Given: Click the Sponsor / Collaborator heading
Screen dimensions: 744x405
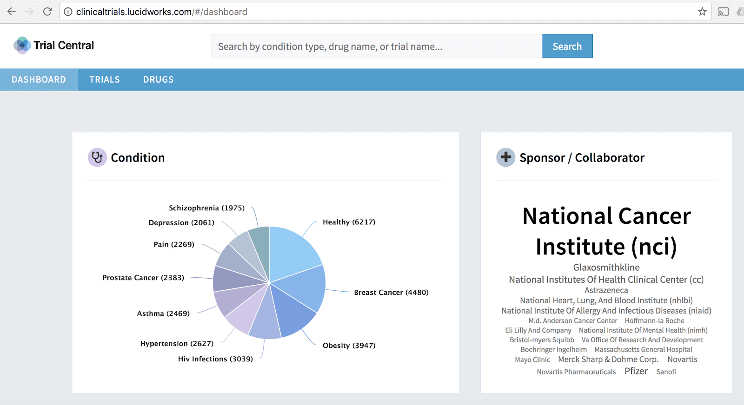Looking at the screenshot, I should click(x=582, y=158).
